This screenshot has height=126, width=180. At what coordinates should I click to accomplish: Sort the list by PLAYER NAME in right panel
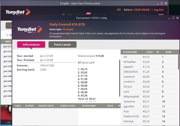click(x=130, y=52)
